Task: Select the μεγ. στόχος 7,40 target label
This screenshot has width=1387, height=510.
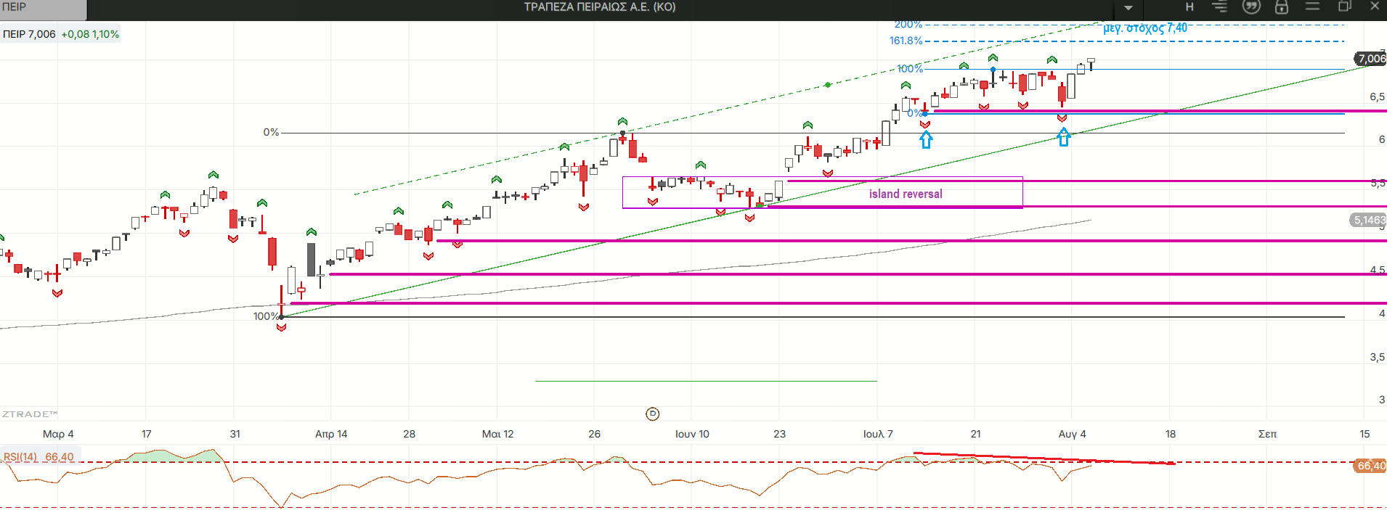Action: pos(1145,28)
